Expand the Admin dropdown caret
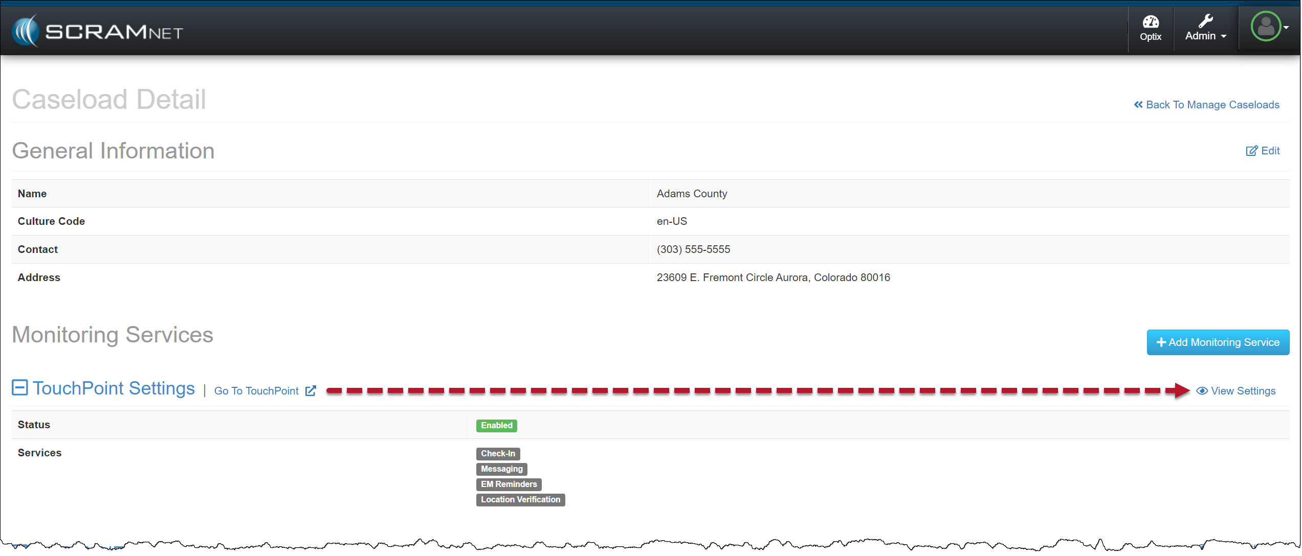The width and height of the screenshot is (1302, 556). point(1224,36)
